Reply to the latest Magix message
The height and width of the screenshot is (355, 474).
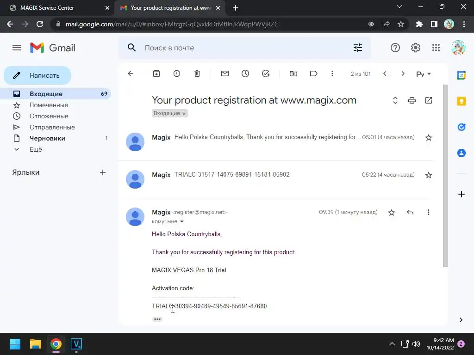coord(410,213)
